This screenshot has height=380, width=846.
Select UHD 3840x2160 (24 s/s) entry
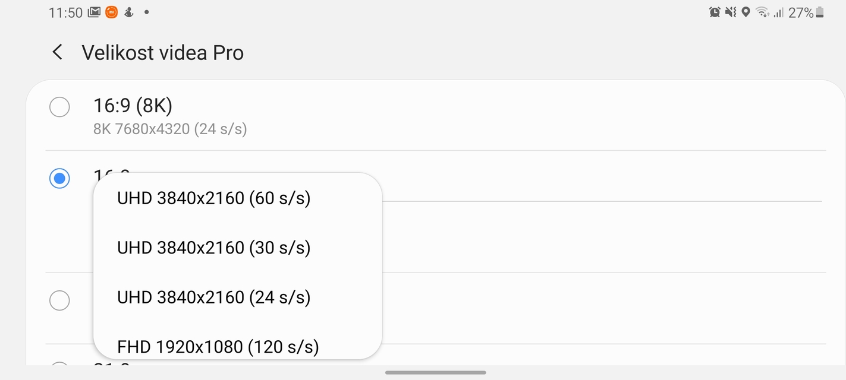[x=213, y=297]
